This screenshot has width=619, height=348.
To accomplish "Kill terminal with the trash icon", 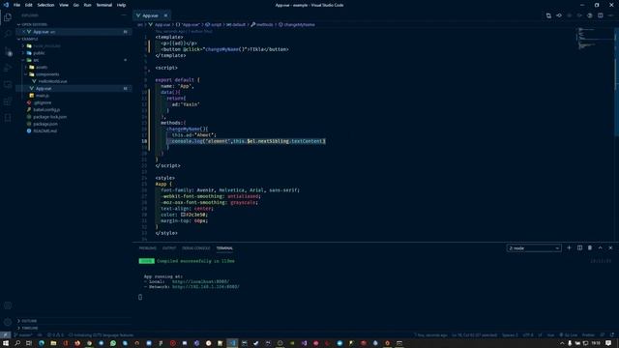I will (590, 247).
